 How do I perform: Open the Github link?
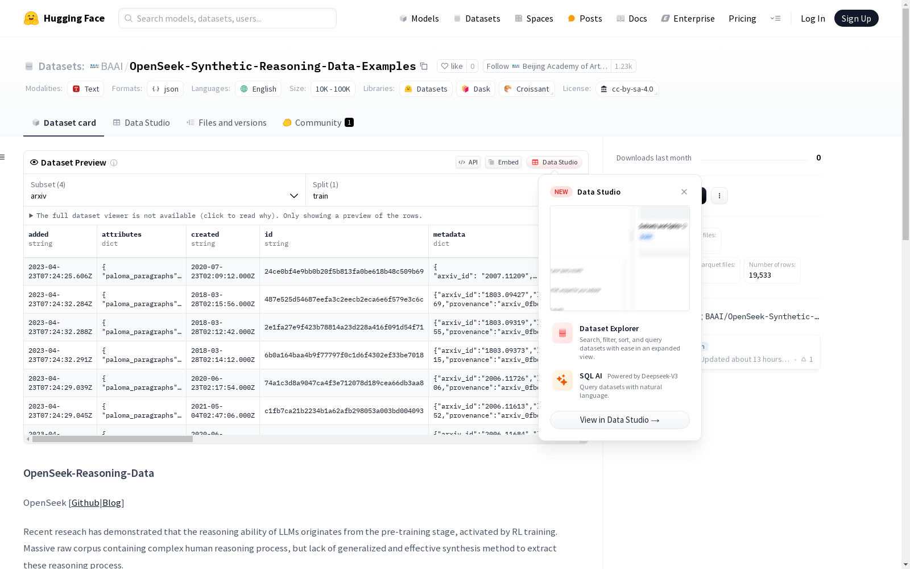(x=85, y=502)
